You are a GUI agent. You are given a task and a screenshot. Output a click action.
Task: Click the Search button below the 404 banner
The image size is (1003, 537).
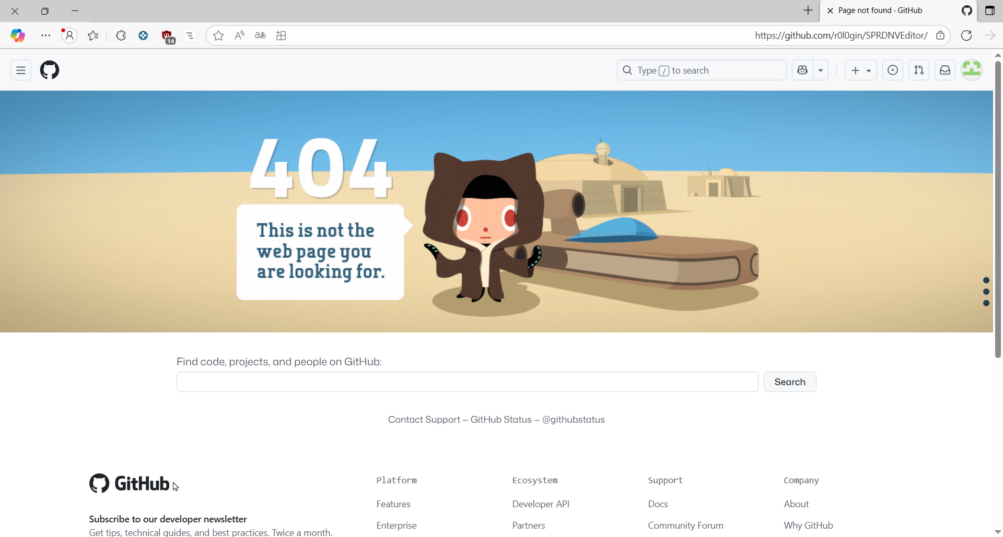click(789, 382)
